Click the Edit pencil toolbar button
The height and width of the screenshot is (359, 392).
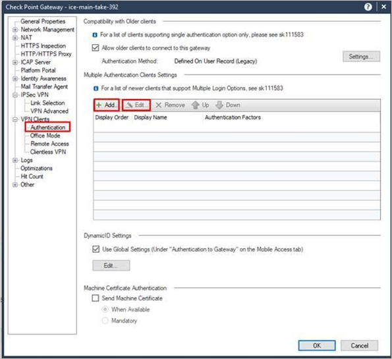click(136, 105)
